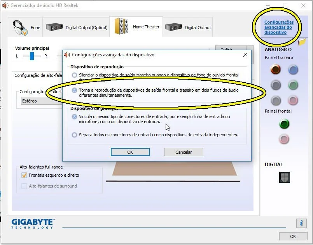Select the Home Theater tab
Viewport: 313px width, 245px height.
click(136, 27)
